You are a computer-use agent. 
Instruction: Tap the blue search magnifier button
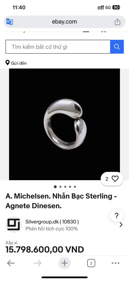(x=117, y=47)
